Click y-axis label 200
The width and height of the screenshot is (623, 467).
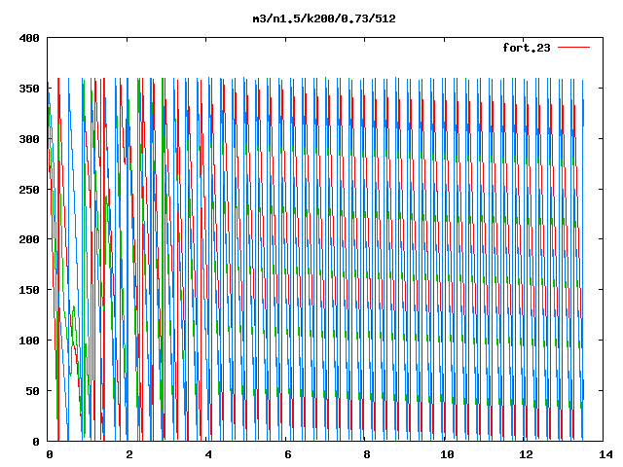(x=29, y=239)
